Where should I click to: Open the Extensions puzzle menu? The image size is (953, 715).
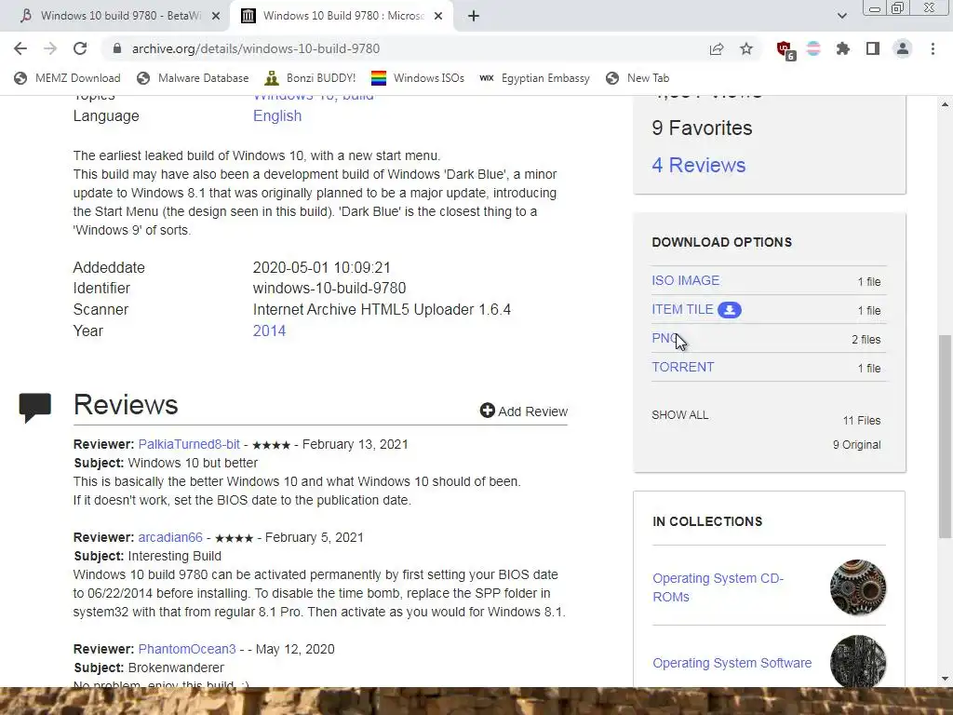click(843, 48)
